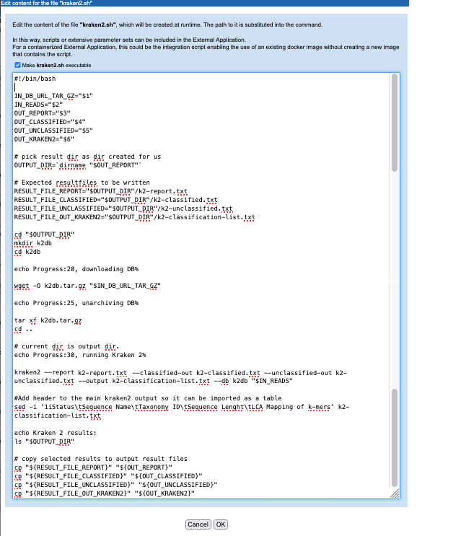The height and width of the screenshot is (536, 461).
Task: Click the dialog title 'Edit content for the file "kraken2.sh"'
Action: (46, 3)
